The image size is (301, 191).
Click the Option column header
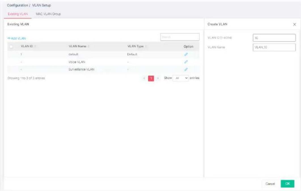188,47
